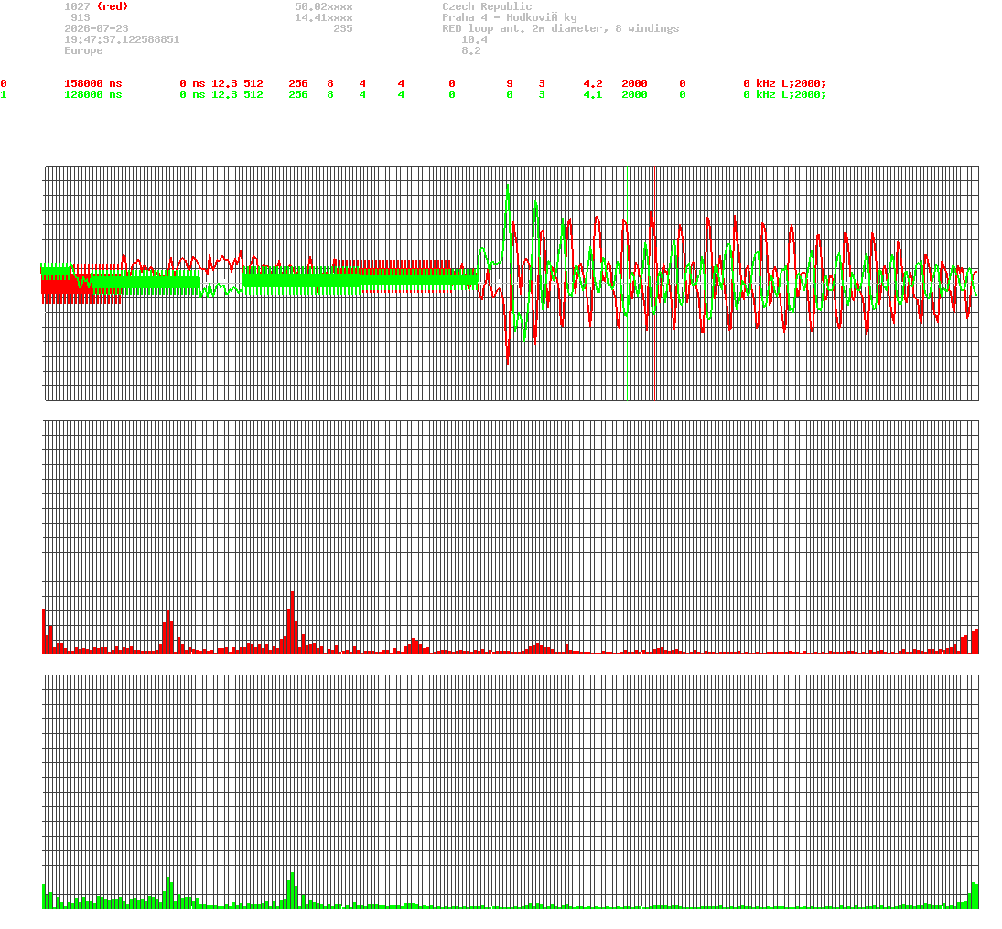
Task: Click red row filter text "0 kHz L;2000;"
Action: [x=785, y=84]
